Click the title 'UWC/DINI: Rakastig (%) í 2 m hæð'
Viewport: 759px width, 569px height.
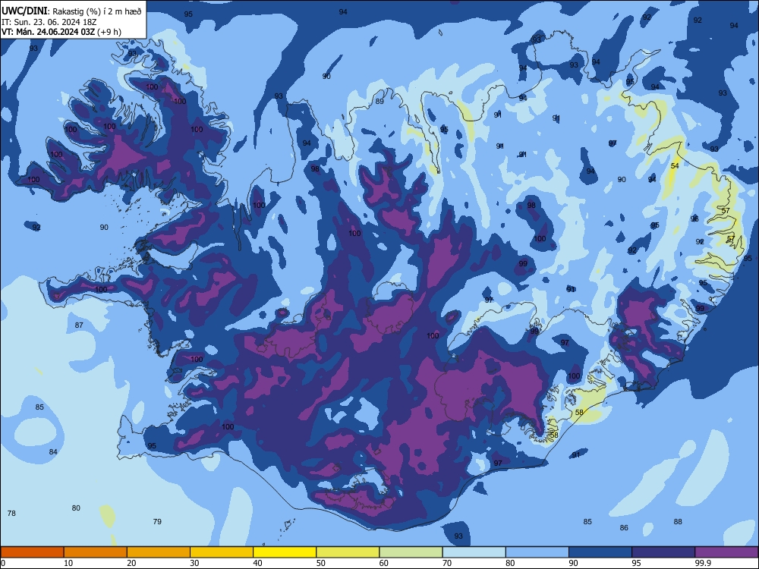(x=71, y=11)
